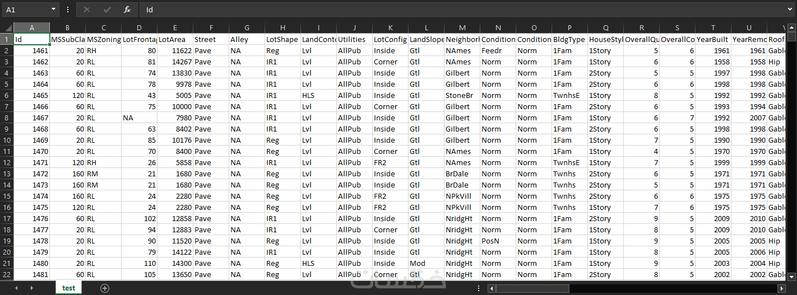Click the previous sheet navigation arrow
The height and width of the screenshot is (295, 797).
pyautogui.click(x=16, y=288)
